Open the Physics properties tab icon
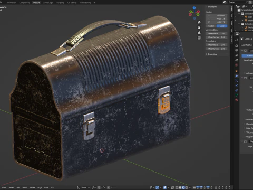Image resolution: width=253 pixels, height=190 pixels. click(x=237, y=85)
